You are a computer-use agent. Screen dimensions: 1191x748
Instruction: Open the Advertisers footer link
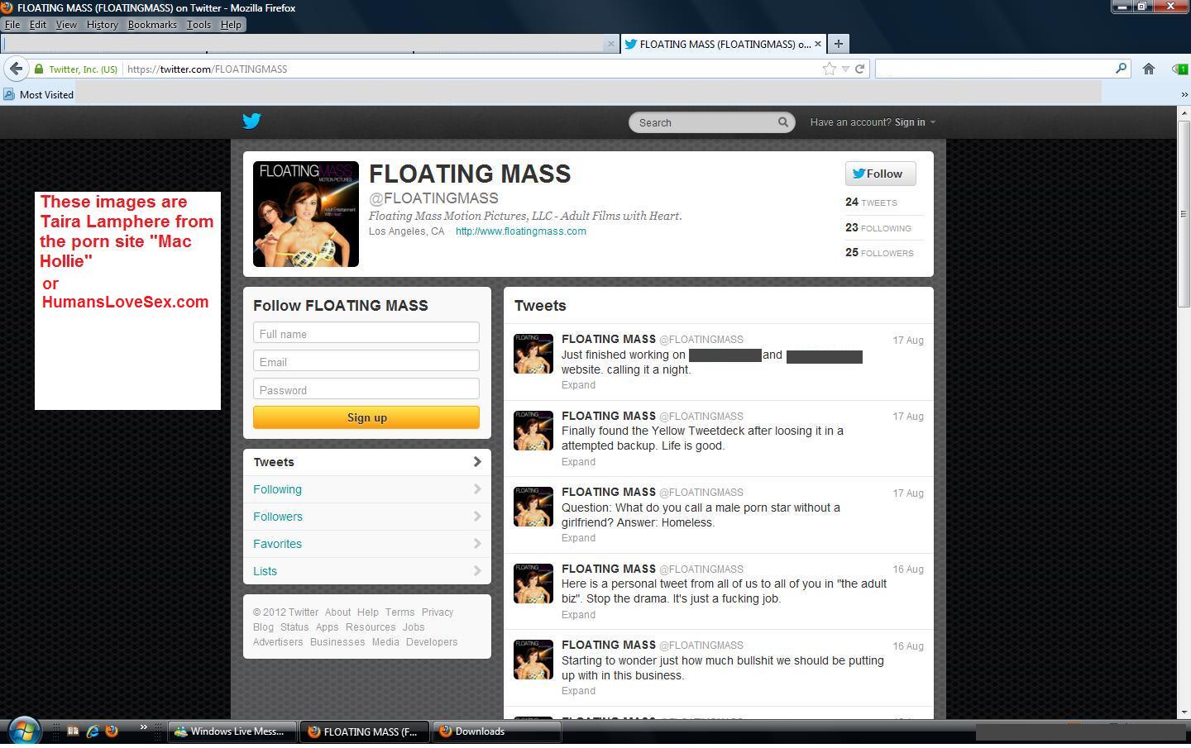coord(278,642)
